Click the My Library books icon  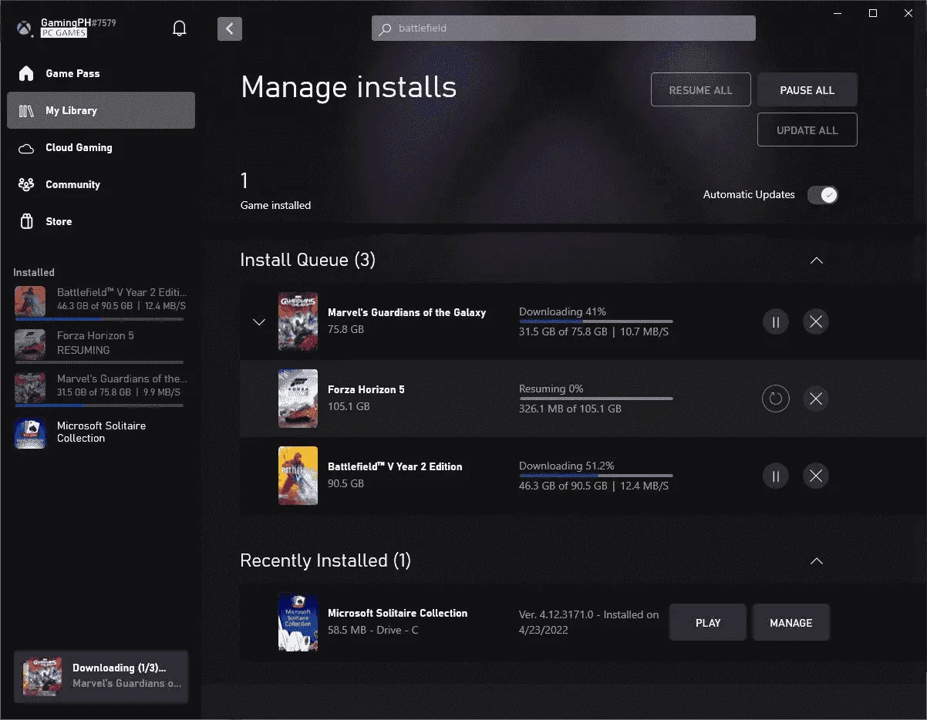pos(26,110)
